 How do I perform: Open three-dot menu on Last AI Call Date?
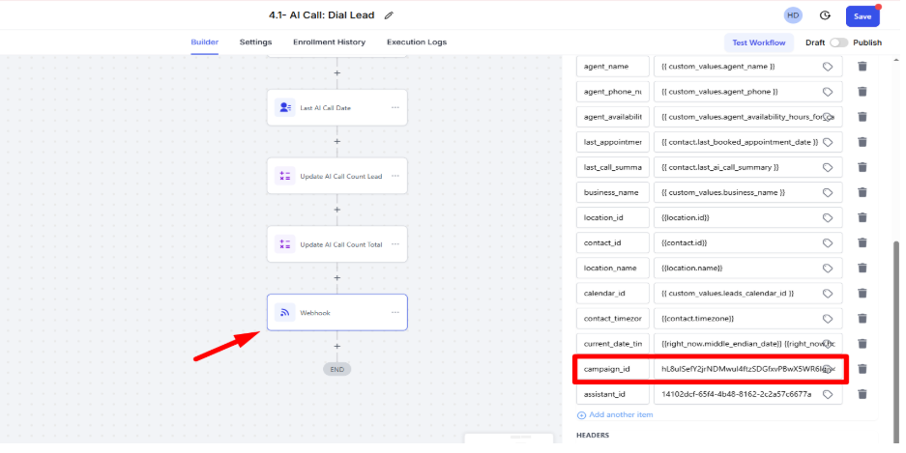(395, 108)
